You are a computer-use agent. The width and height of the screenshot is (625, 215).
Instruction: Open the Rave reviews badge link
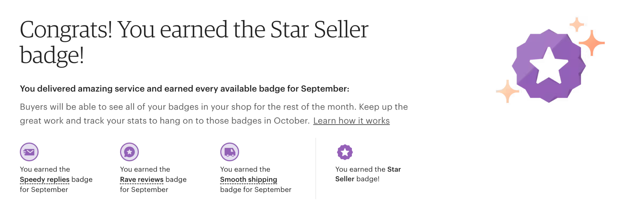(142, 179)
